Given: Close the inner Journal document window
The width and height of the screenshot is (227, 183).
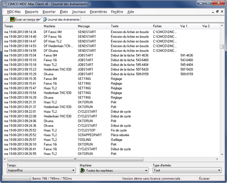Looking at the screenshot, I should (222, 11).
